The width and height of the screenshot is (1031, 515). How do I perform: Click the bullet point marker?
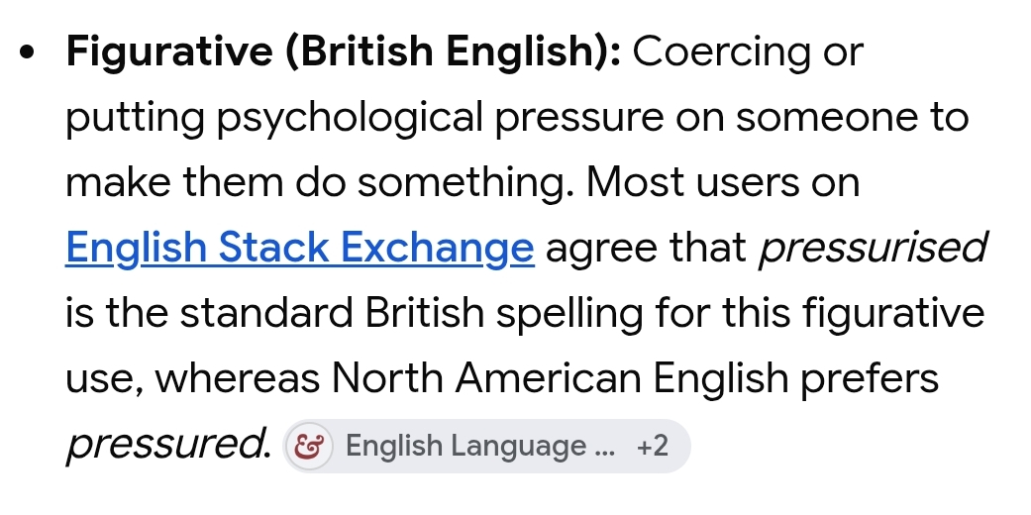click(x=27, y=52)
